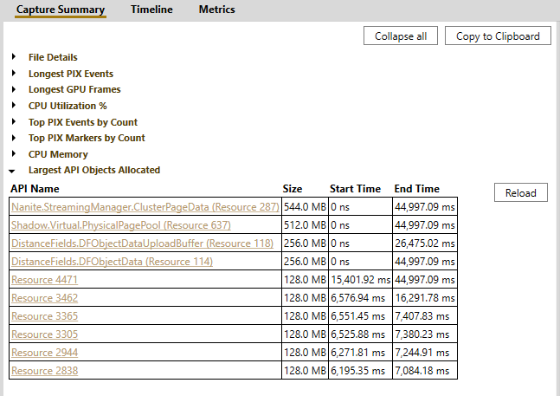Open the Resource 3305 link
This screenshot has width=560, height=396.
pyautogui.click(x=44, y=334)
